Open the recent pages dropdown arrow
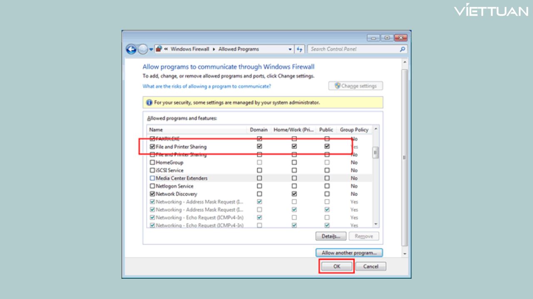The image size is (533, 299). pyautogui.click(x=151, y=49)
